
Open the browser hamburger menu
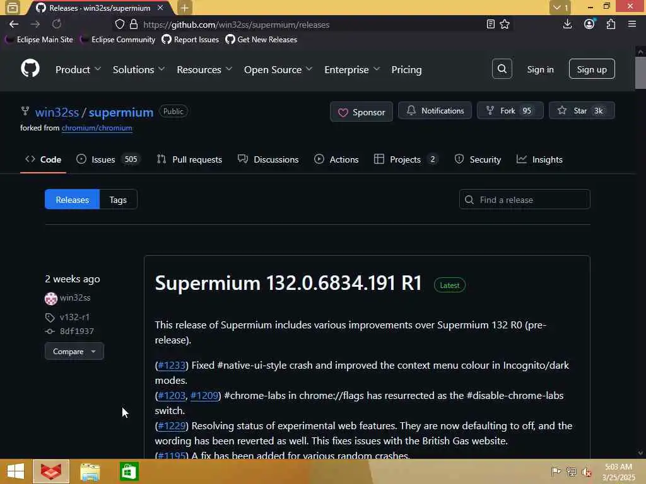632,25
